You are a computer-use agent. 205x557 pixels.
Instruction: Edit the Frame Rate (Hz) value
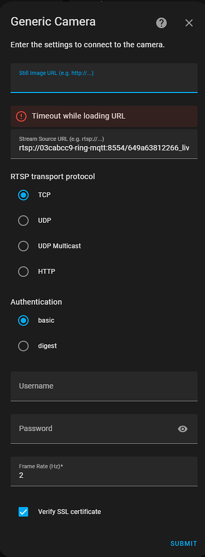104,471
